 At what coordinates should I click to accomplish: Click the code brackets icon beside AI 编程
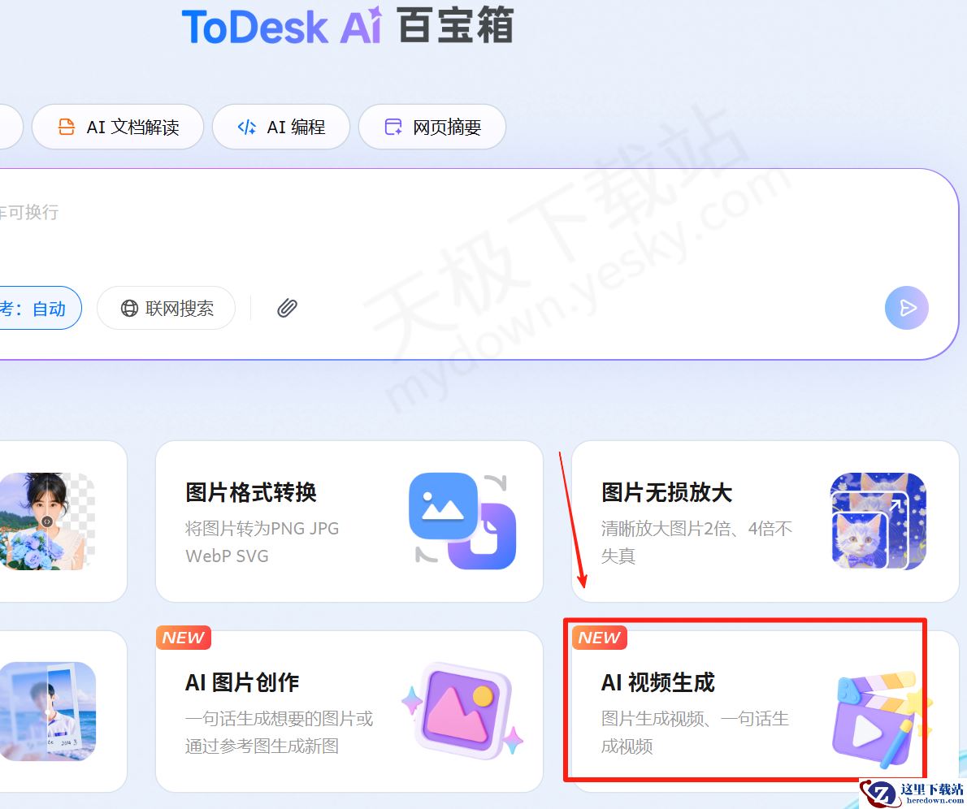pos(247,127)
